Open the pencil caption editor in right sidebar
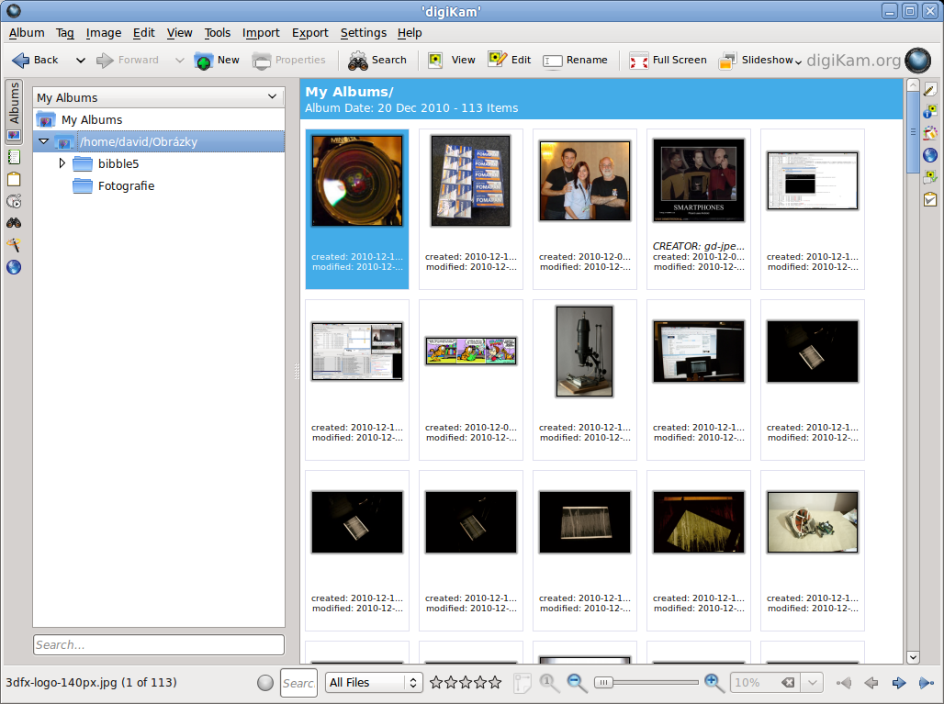The image size is (944, 704). (930, 90)
